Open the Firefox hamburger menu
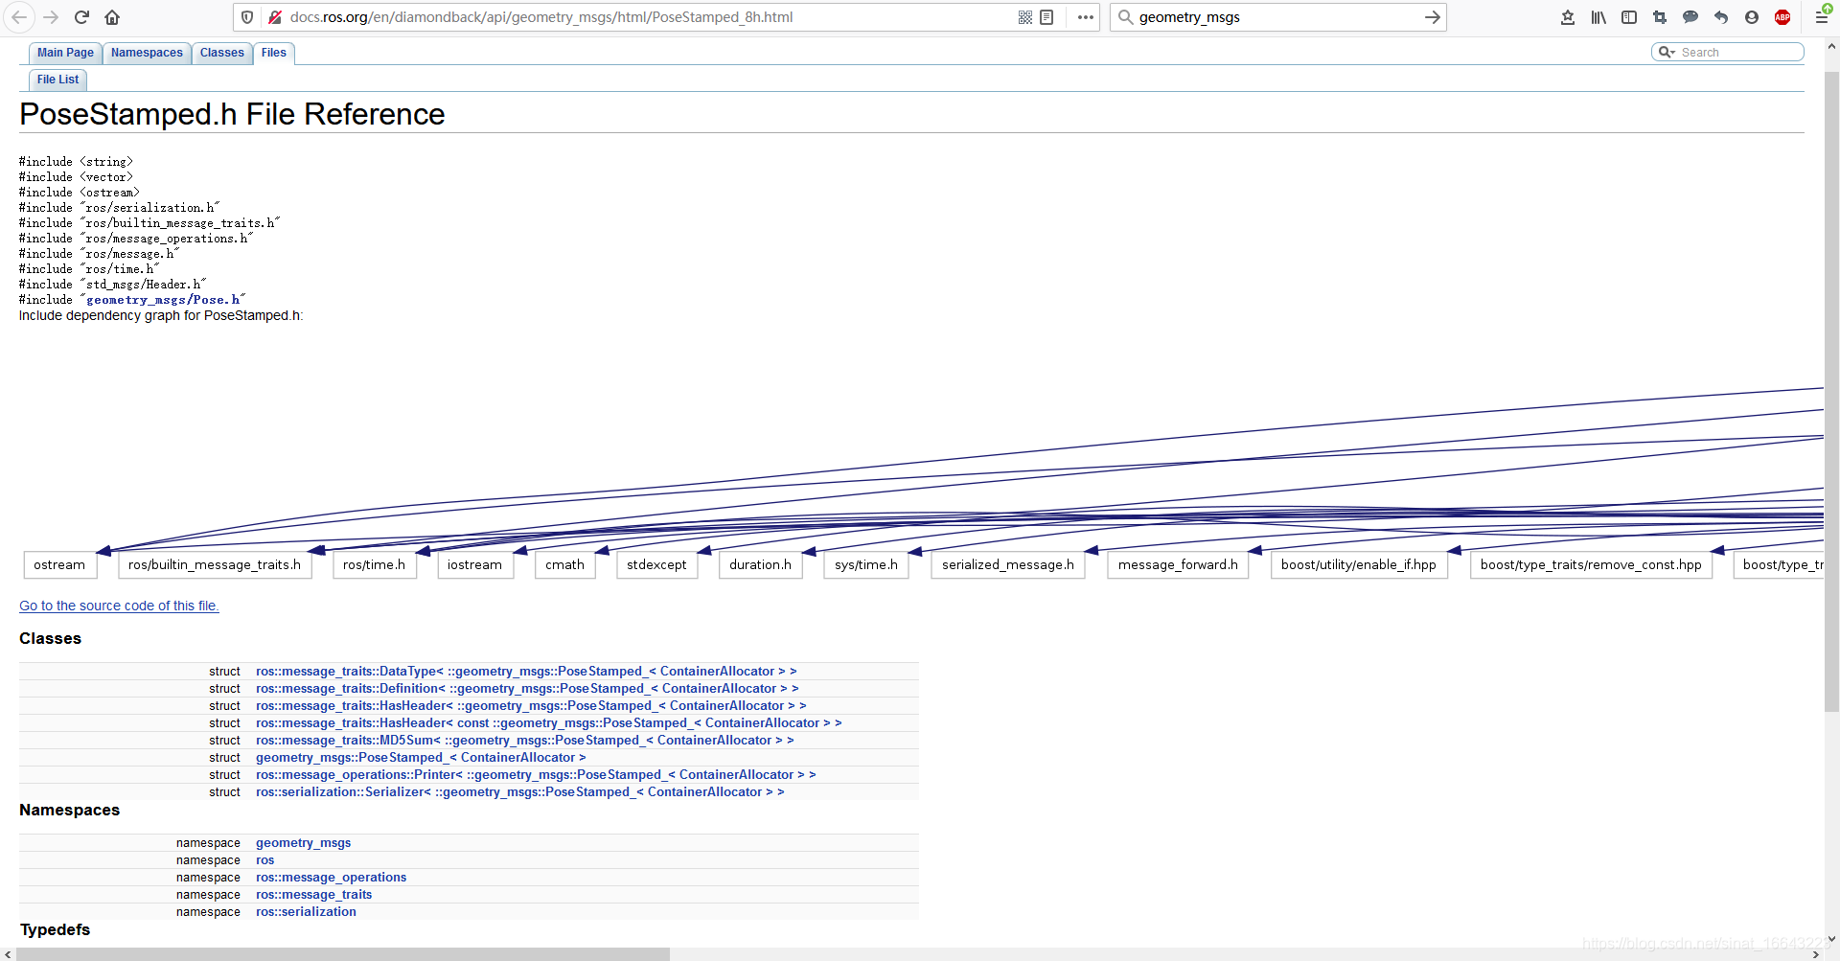Viewport: 1840px width, 961px height. tap(1822, 17)
